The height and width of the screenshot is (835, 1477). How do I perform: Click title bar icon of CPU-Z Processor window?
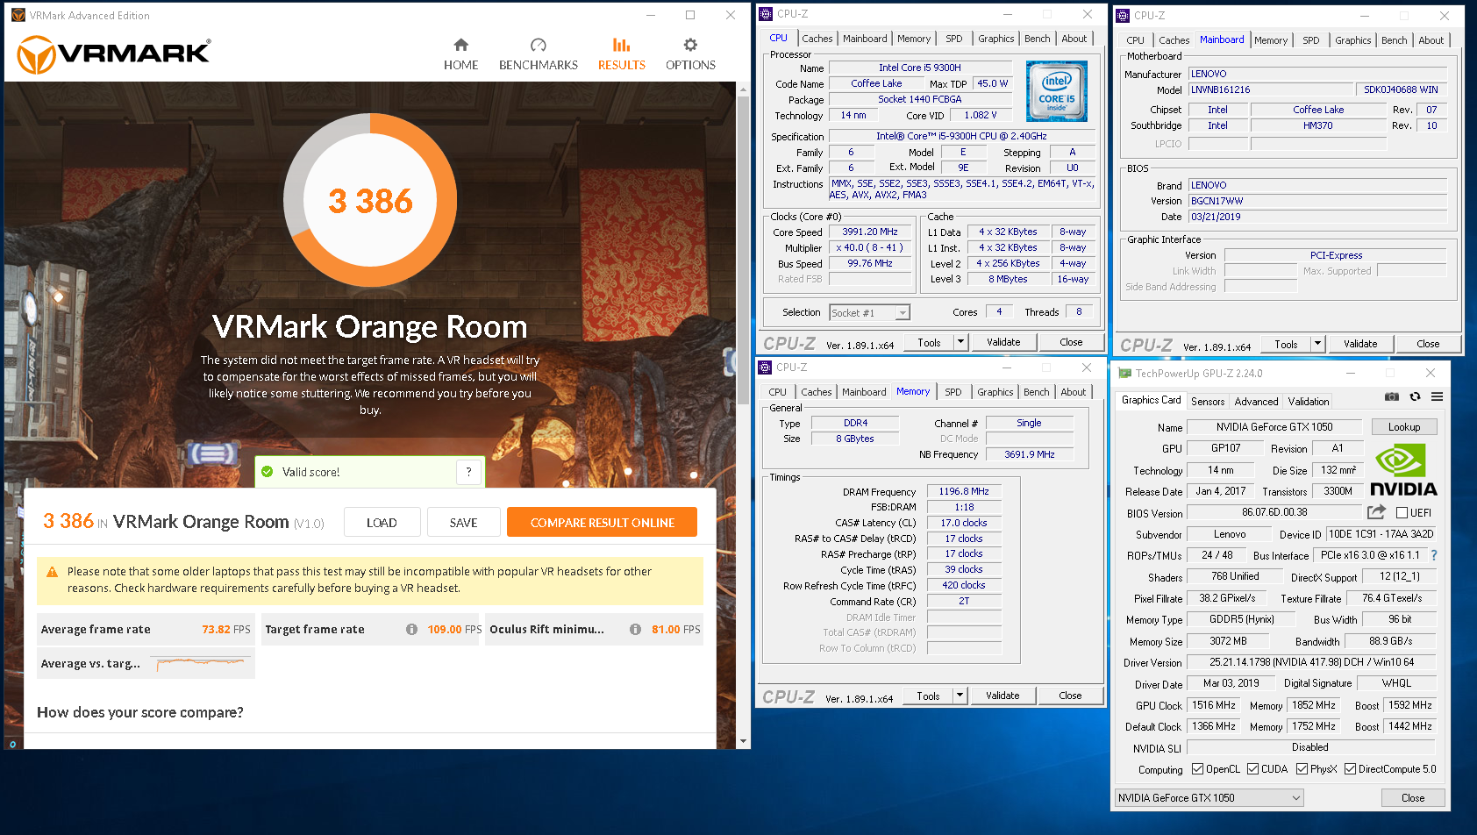click(766, 14)
